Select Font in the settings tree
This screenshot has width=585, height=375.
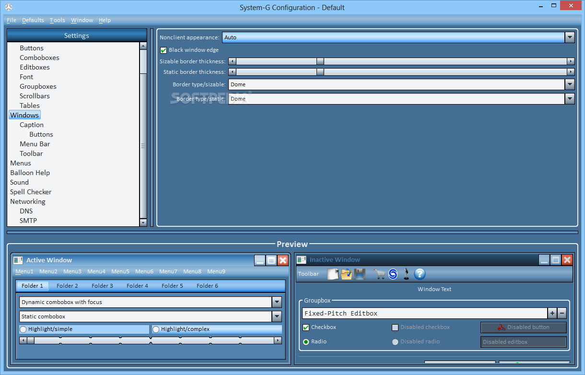coord(26,77)
